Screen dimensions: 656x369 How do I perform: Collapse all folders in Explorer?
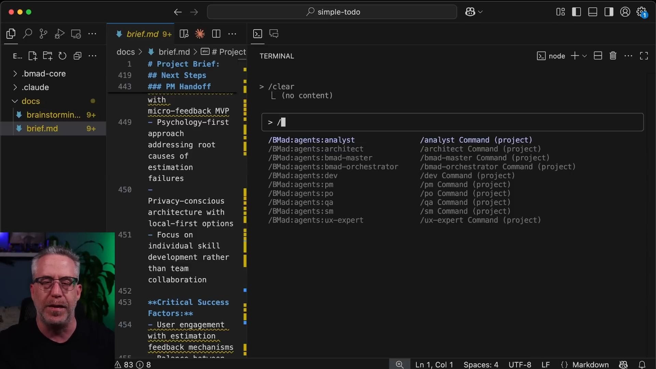click(78, 56)
